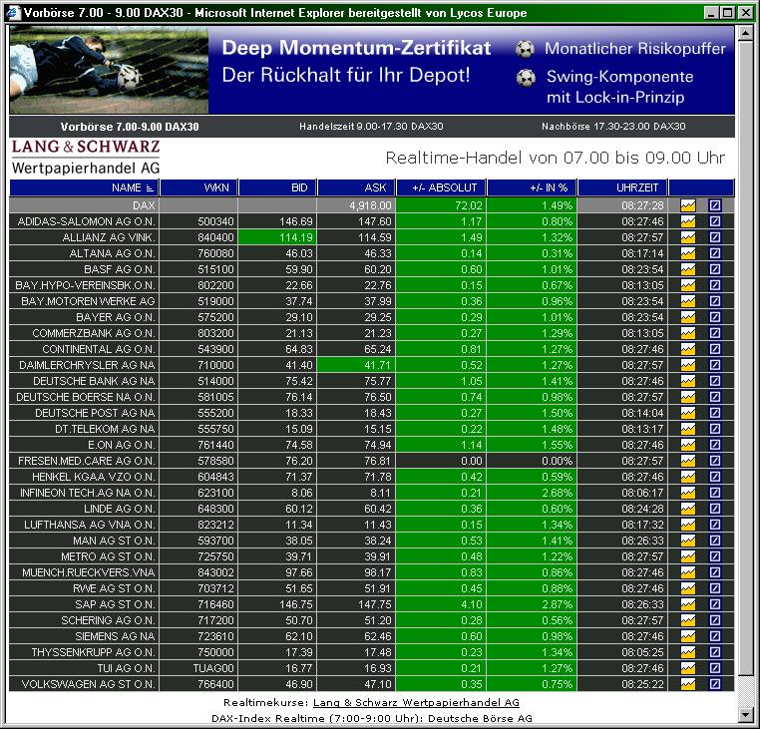Viewport: 760px width, 729px height.
Task: Click LINDE AG O.N. name cell
Action: 85,509
